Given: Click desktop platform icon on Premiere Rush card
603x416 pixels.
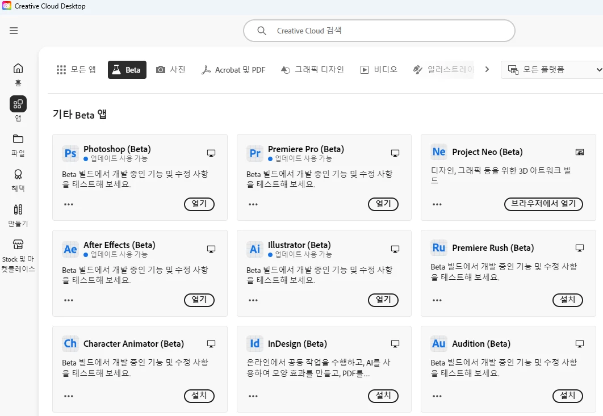Looking at the screenshot, I should point(580,247).
